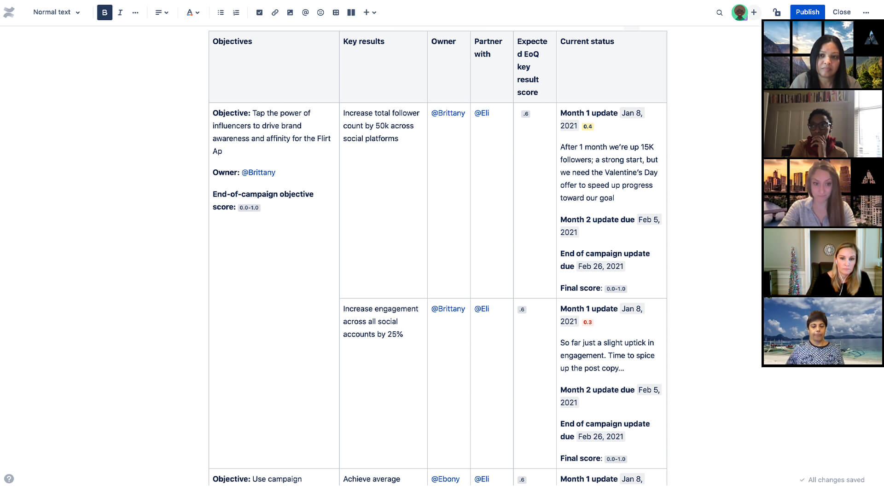Click the hyperlink insert icon

tap(274, 12)
